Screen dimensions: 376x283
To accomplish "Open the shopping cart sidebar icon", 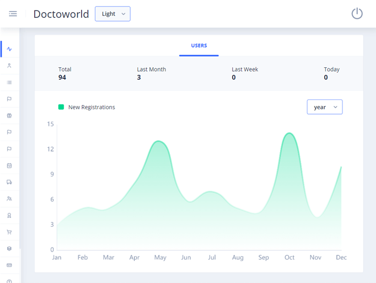I will (x=9, y=232).
